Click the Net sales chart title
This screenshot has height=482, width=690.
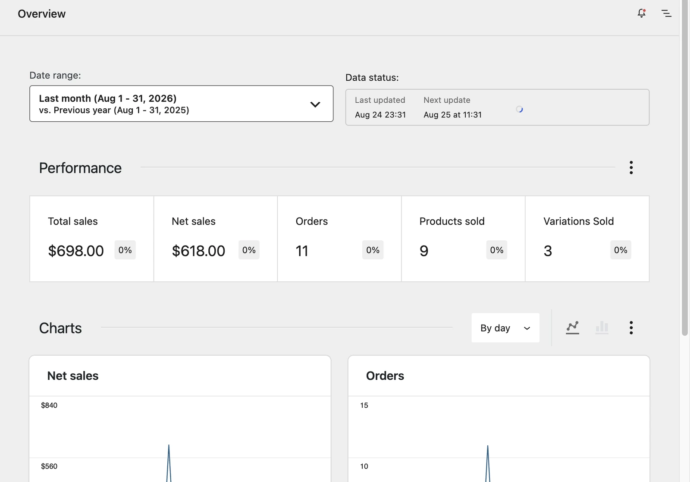pos(73,376)
